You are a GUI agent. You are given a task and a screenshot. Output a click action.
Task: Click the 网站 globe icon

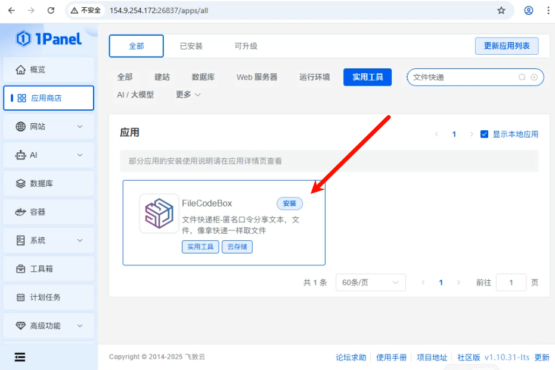point(20,126)
